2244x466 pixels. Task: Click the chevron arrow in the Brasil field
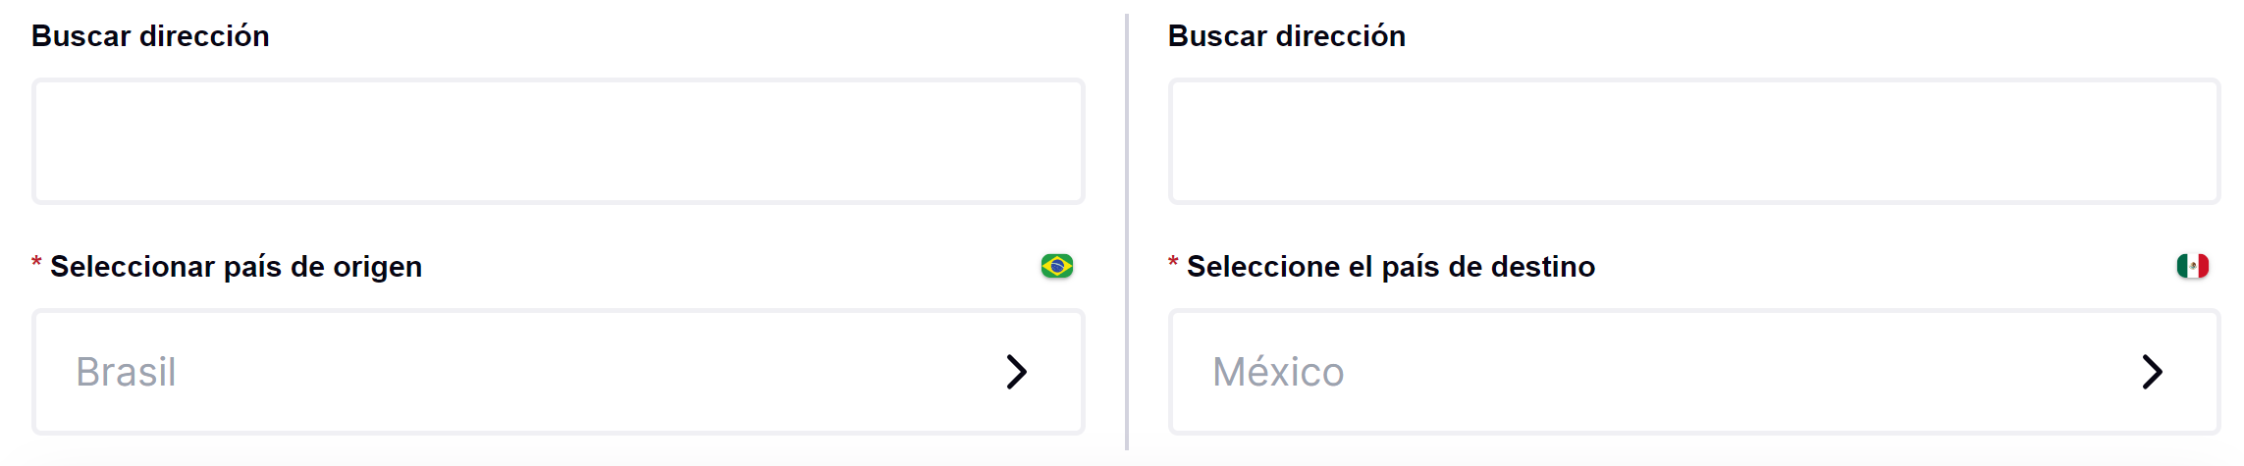tap(1016, 372)
